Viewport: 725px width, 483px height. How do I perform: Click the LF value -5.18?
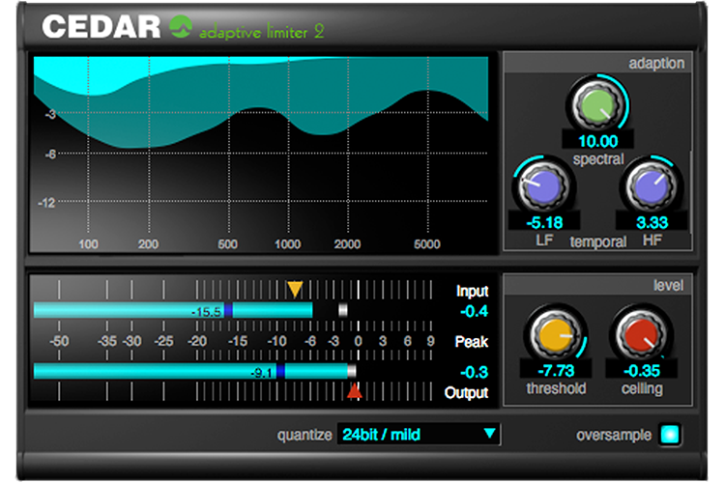coord(544,223)
